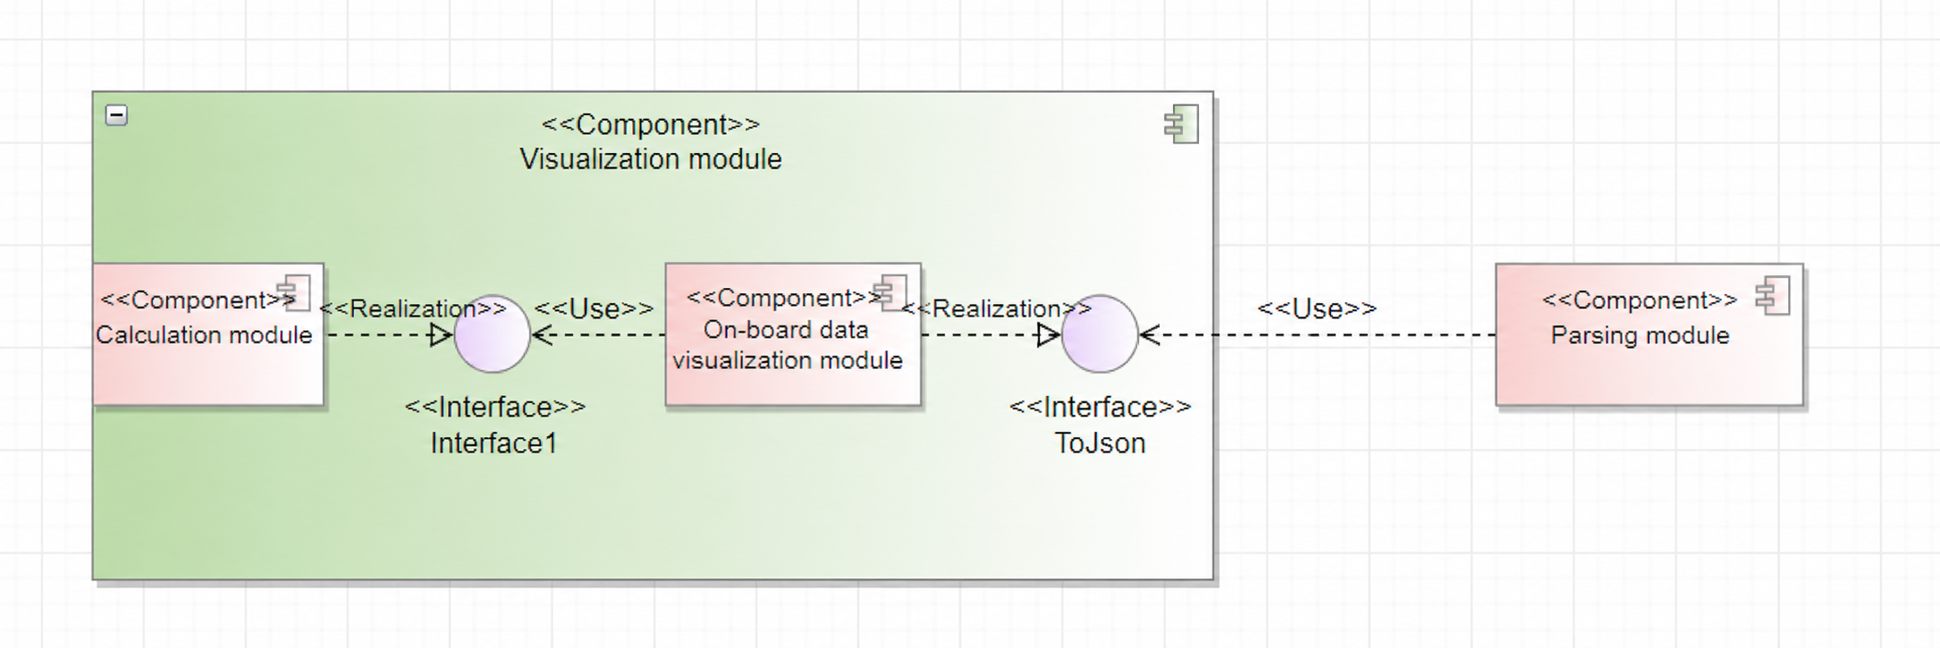Click the Visualization module component icon

pos(1181,124)
